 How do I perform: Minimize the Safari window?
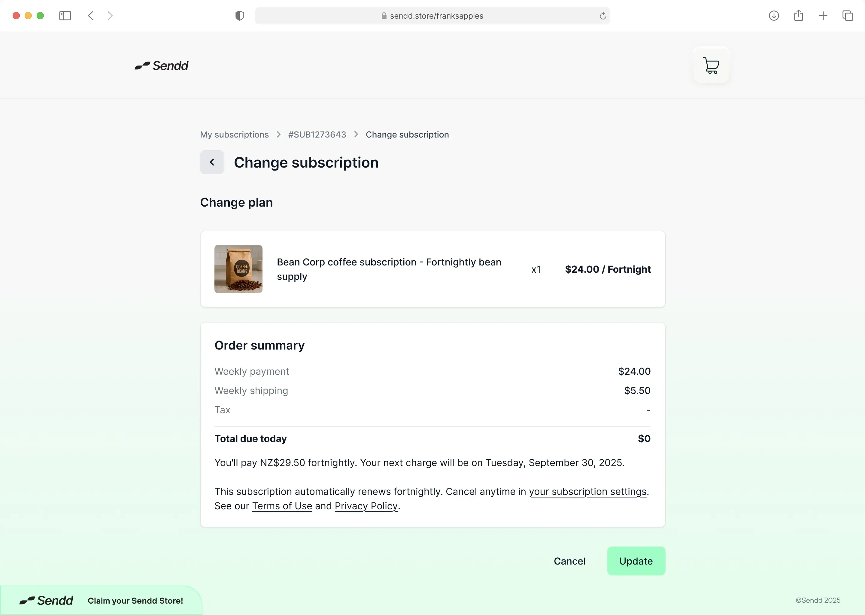pyautogui.click(x=28, y=16)
